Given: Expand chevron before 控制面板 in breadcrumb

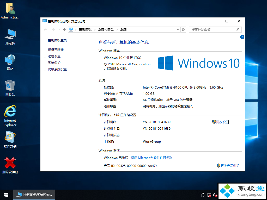Looking at the screenshot, I should pyautogui.click(x=76, y=30).
